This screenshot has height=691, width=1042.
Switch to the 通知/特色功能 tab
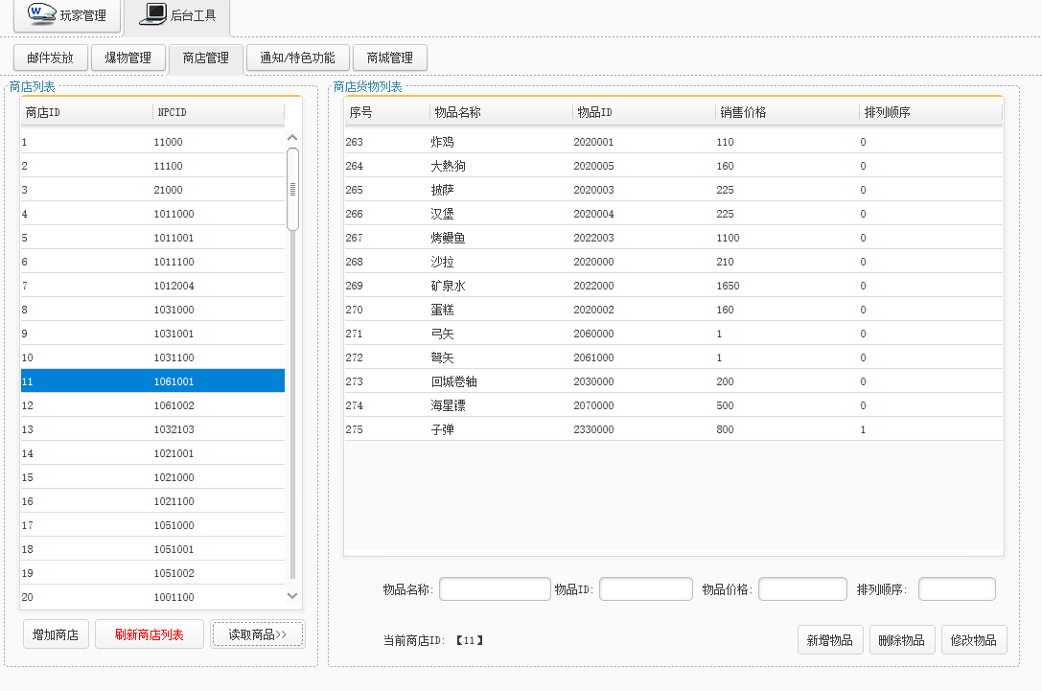click(x=297, y=58)
